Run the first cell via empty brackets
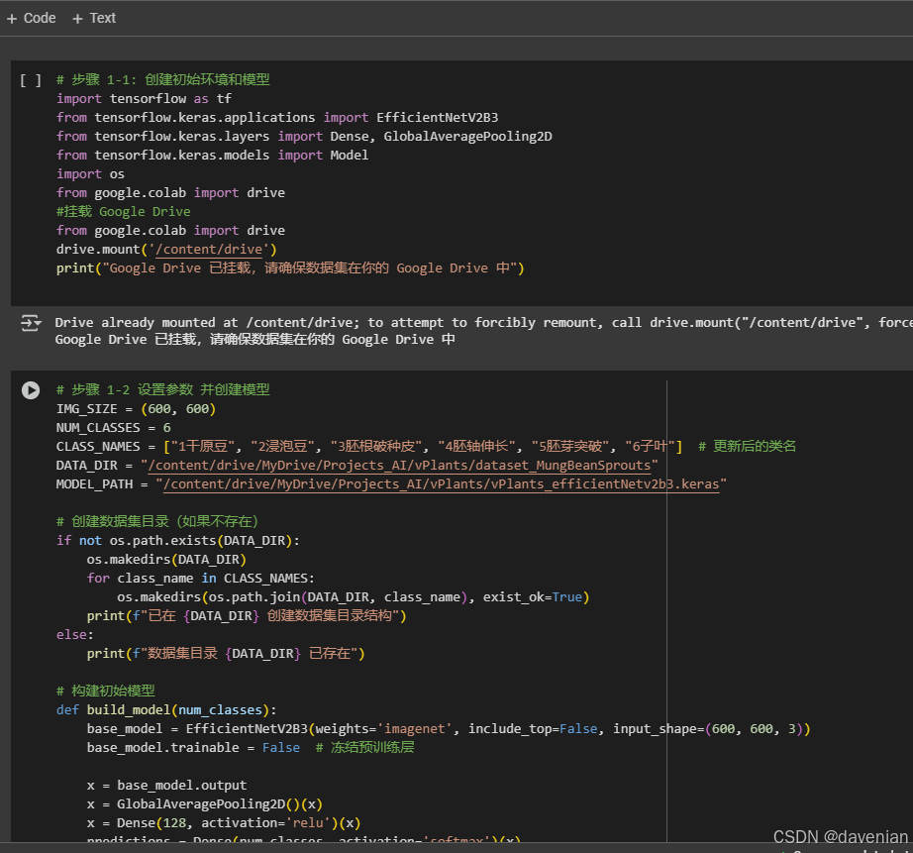The width and height of the screenshot is (913, 853). click(x=31, y=80)
